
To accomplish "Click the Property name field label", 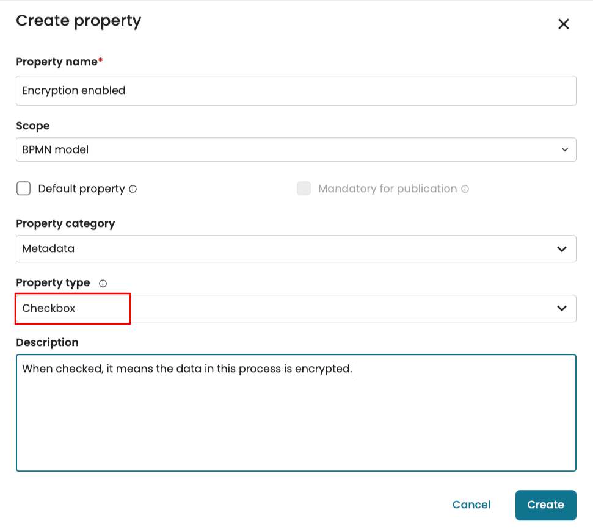I will click(56, 62).
